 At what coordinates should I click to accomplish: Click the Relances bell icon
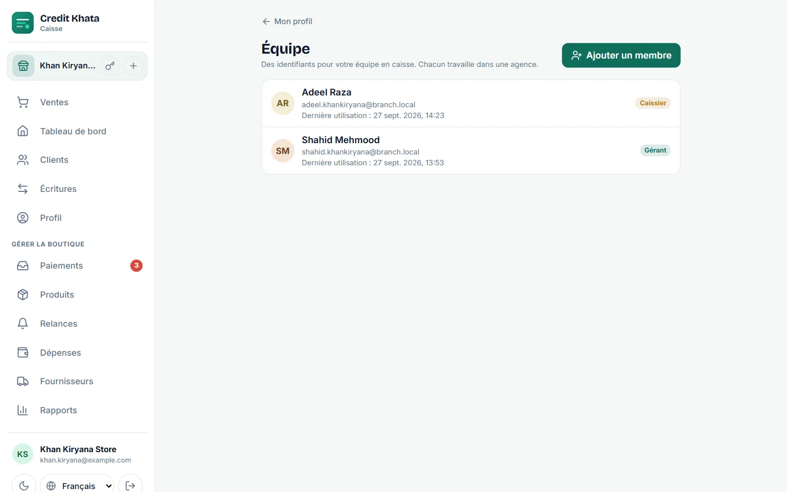pos(23,324)
